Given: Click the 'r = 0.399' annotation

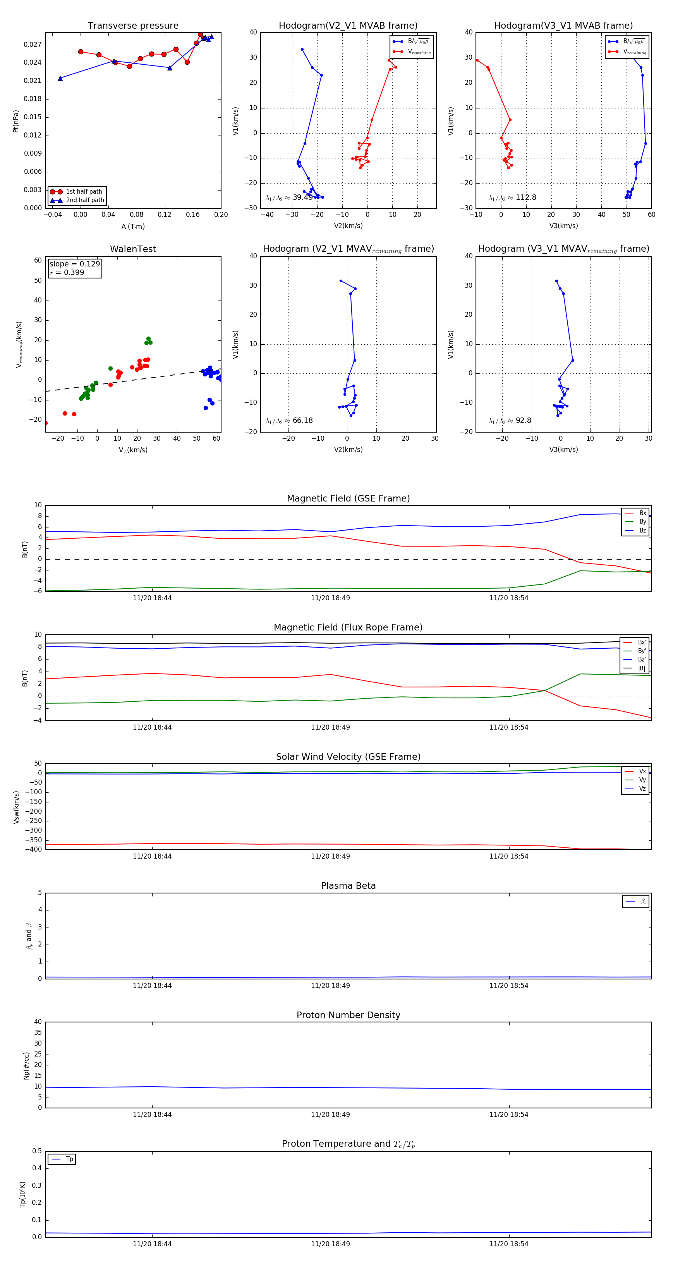Looking at the screenshot, I should [x=67, y=273].
